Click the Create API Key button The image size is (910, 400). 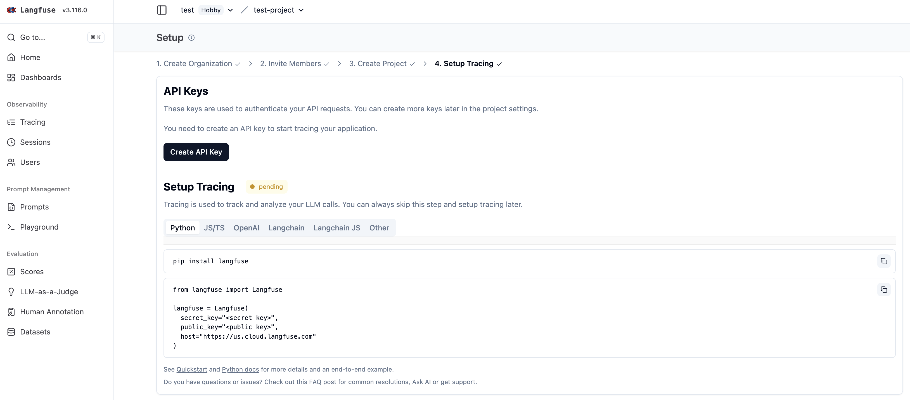click(196, 152)
